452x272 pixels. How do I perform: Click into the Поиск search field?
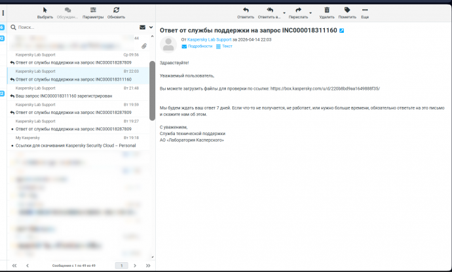coord(72,28)
